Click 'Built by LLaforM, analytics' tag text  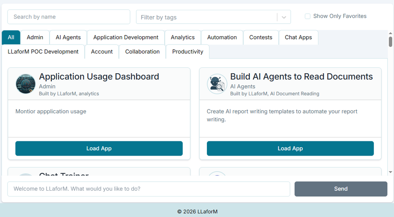(69, 94)
